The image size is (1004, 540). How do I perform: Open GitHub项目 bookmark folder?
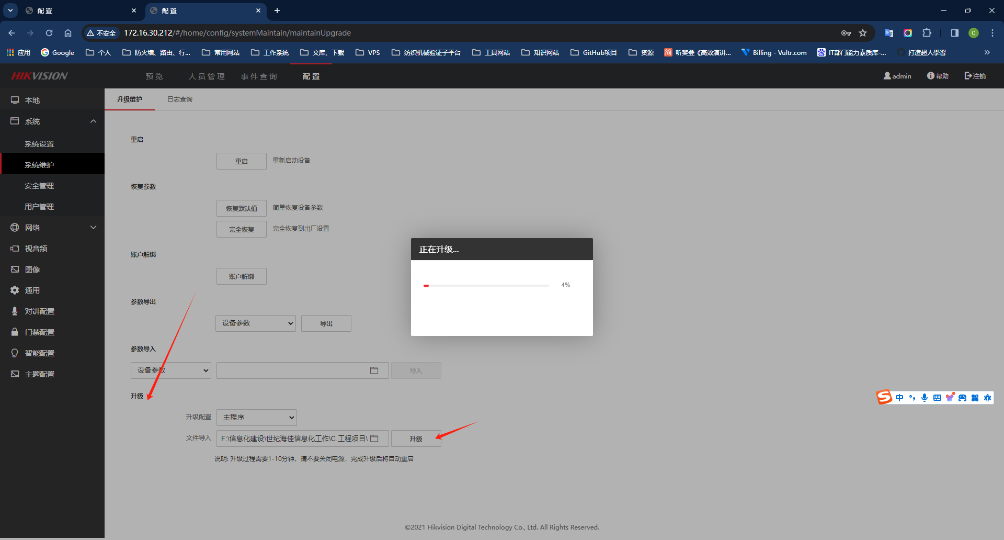594,52
